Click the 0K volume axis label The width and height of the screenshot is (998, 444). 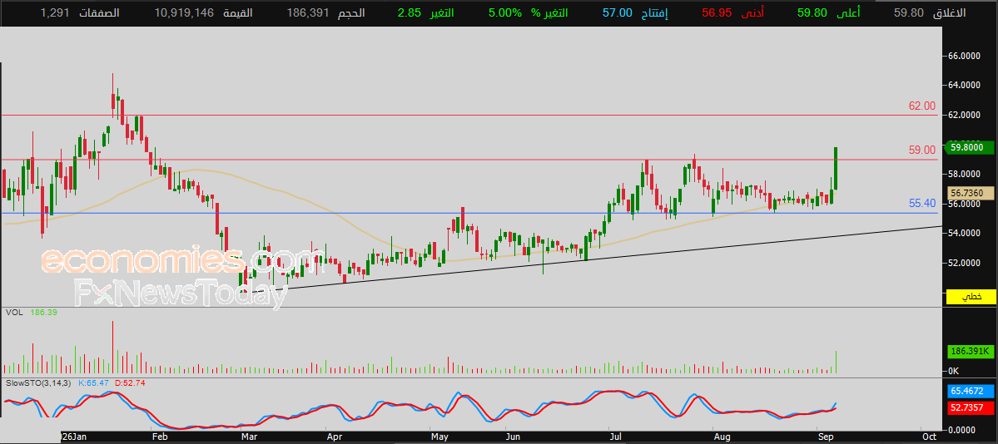(x=953, y=370)
